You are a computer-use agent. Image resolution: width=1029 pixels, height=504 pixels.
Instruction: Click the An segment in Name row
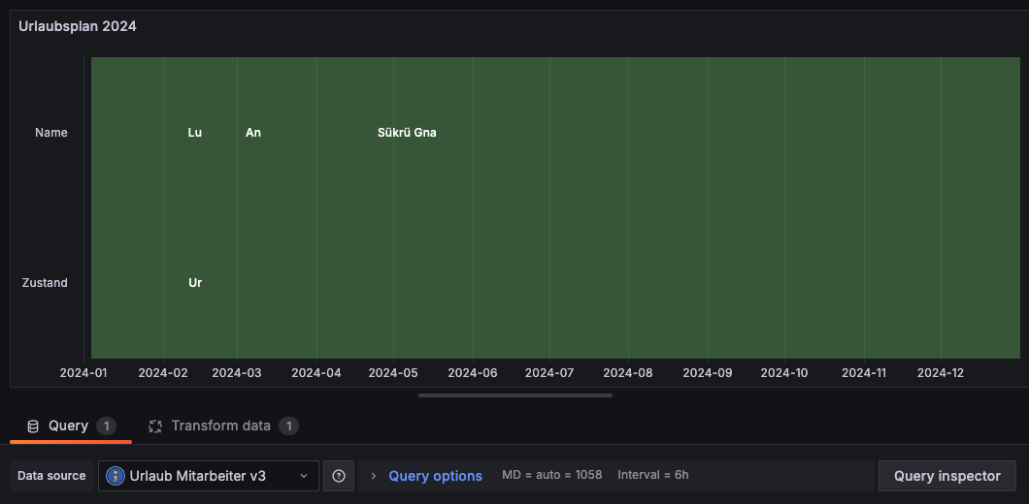click(x=253, y=133)
